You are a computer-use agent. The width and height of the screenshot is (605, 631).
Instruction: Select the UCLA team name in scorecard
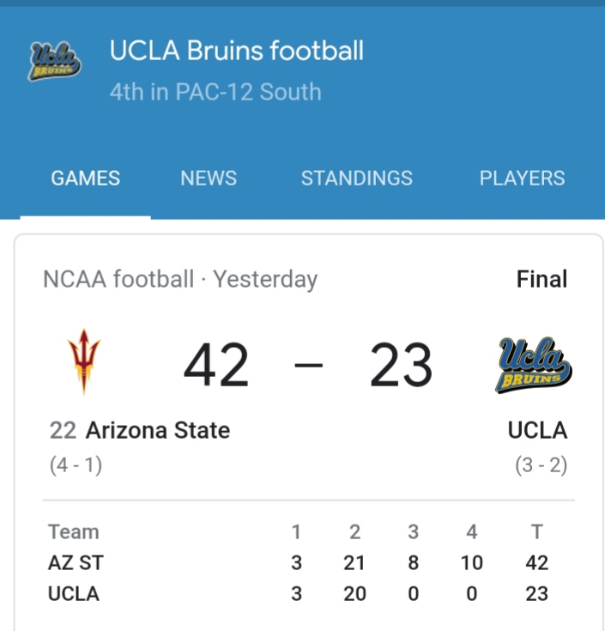click(x=537, y=430)
